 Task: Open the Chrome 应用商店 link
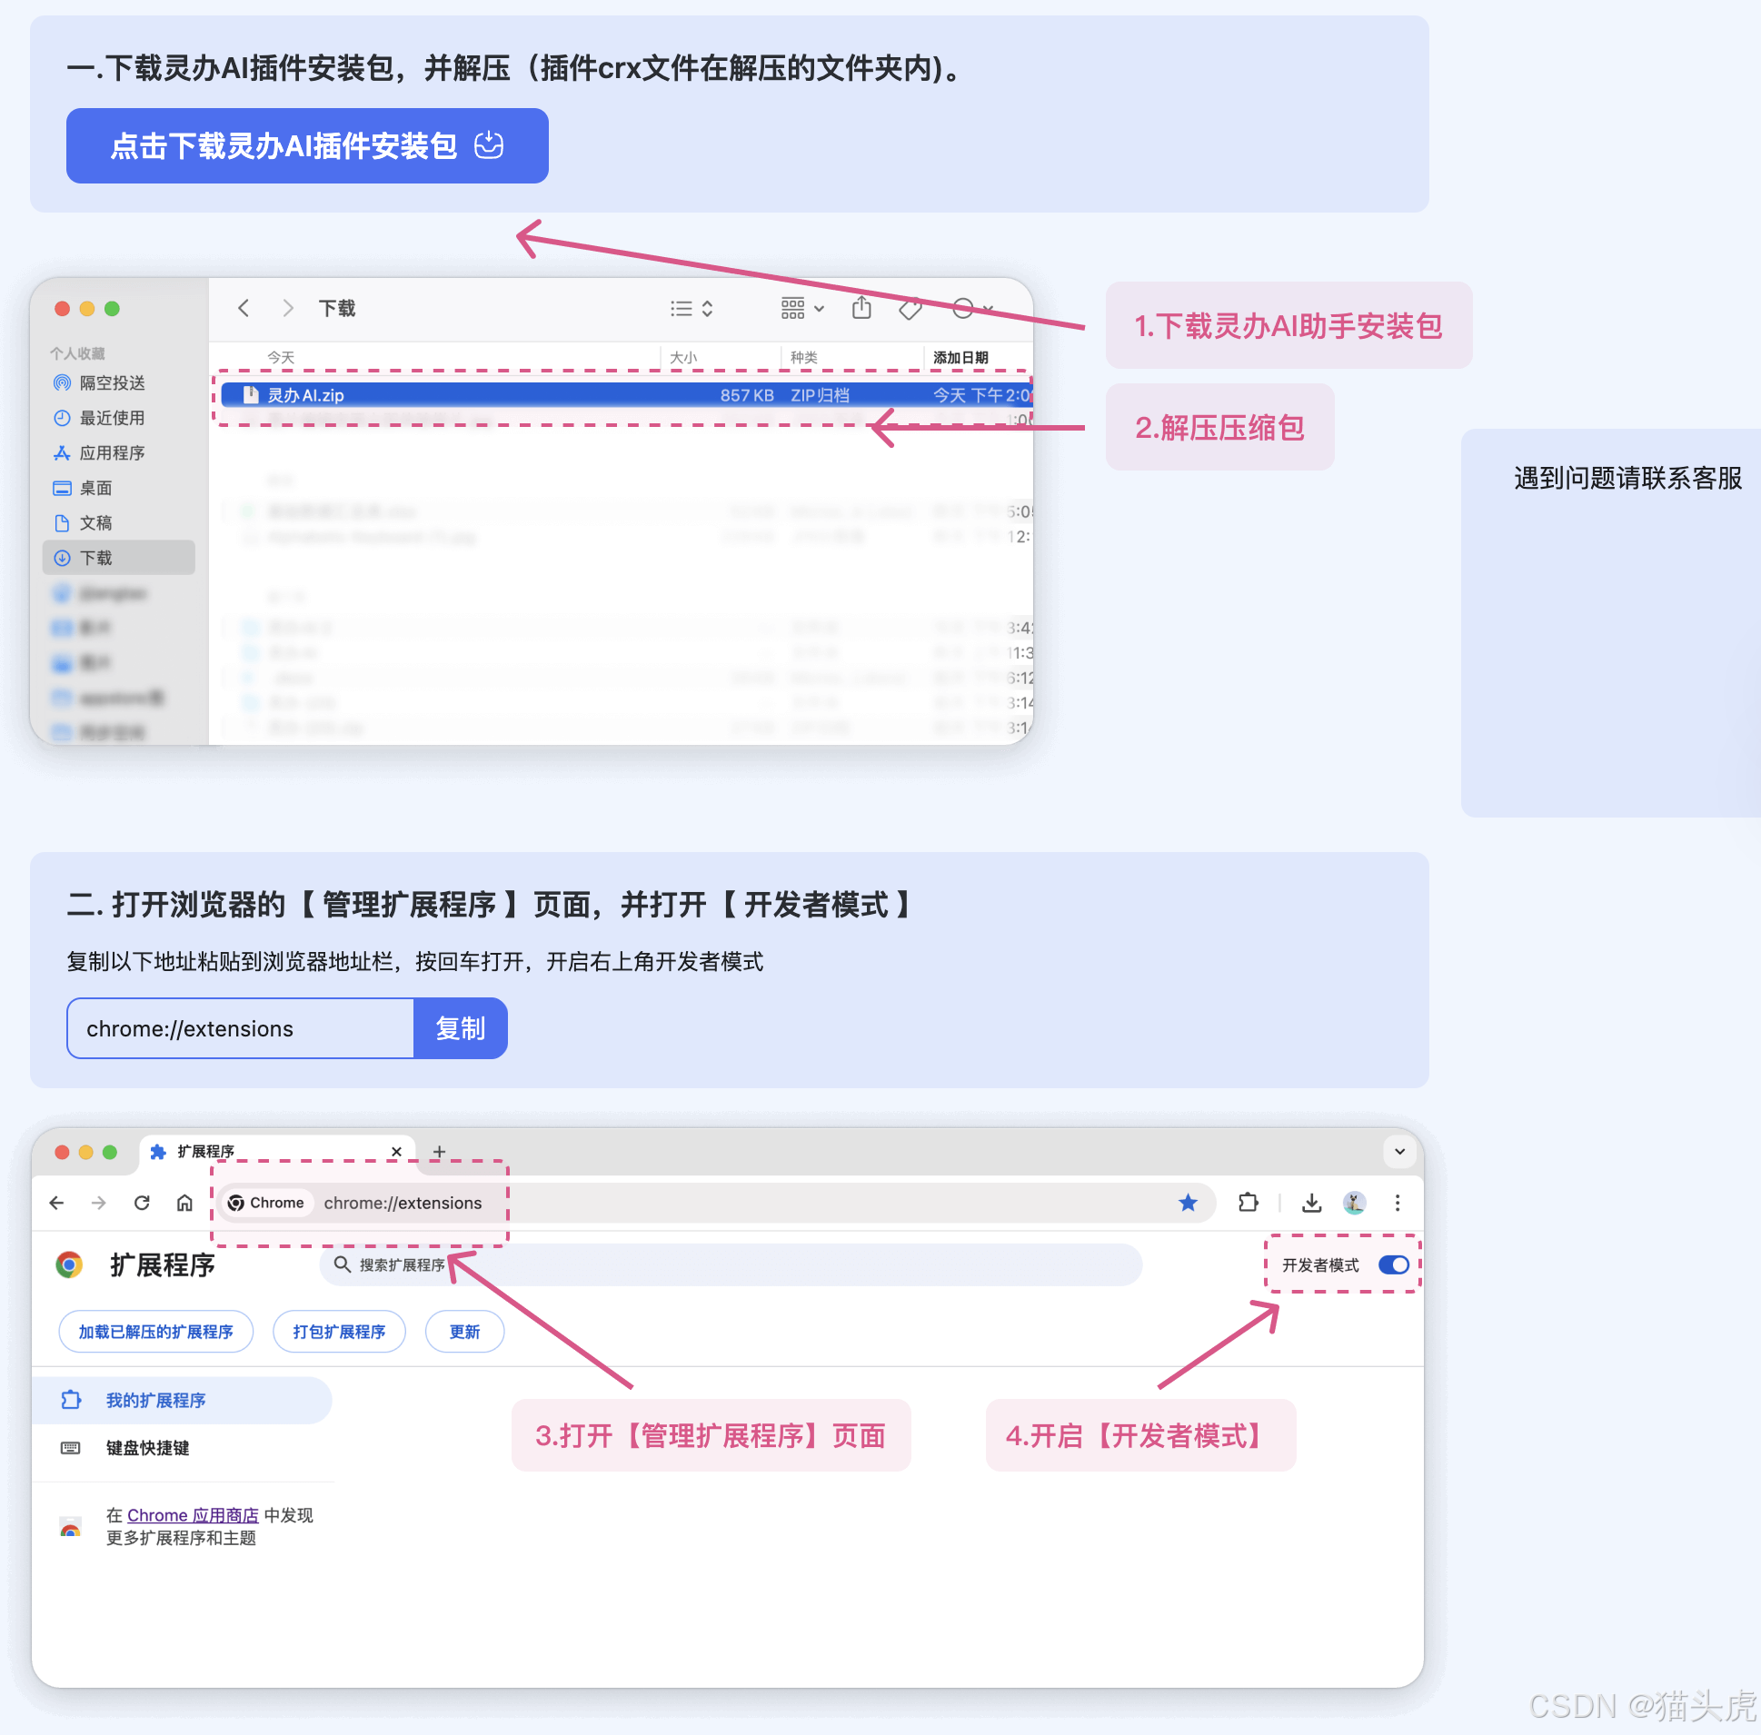coord(194,1514)
